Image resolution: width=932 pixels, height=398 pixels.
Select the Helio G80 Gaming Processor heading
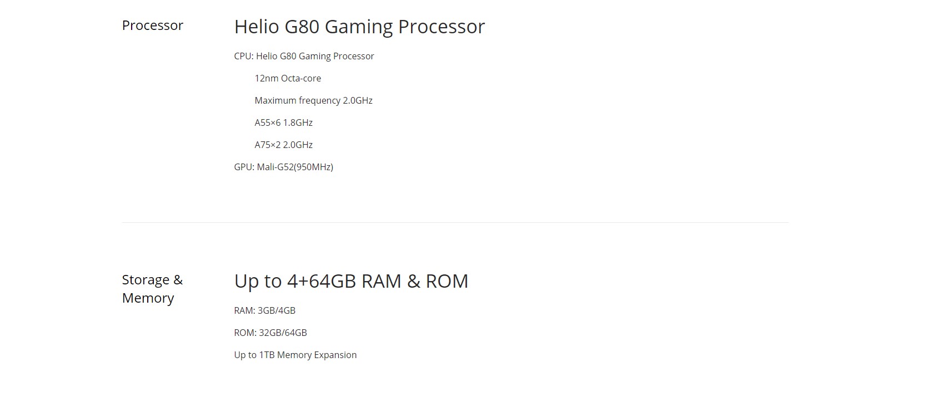pyautogui.click(x=359, y=27)
